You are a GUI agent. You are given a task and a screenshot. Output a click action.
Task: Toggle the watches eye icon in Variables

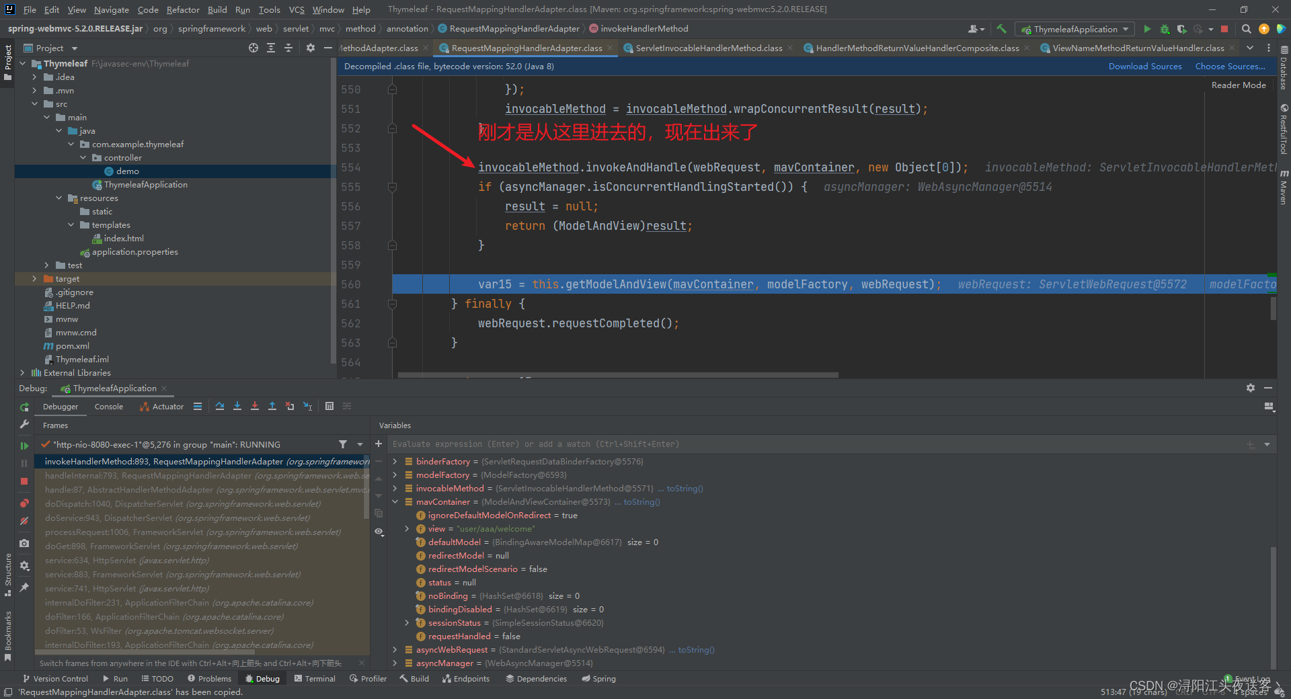pyautogui.click(x=379, y=532)
